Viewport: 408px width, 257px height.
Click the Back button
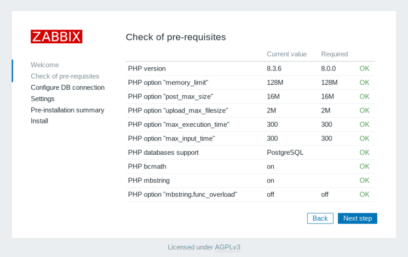[x=320, y=218]
